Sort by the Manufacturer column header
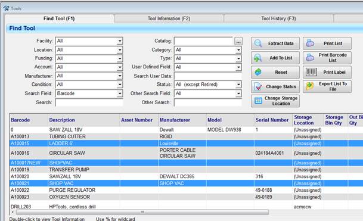This screenshot has width=363, height=221. tap(182, 120)
